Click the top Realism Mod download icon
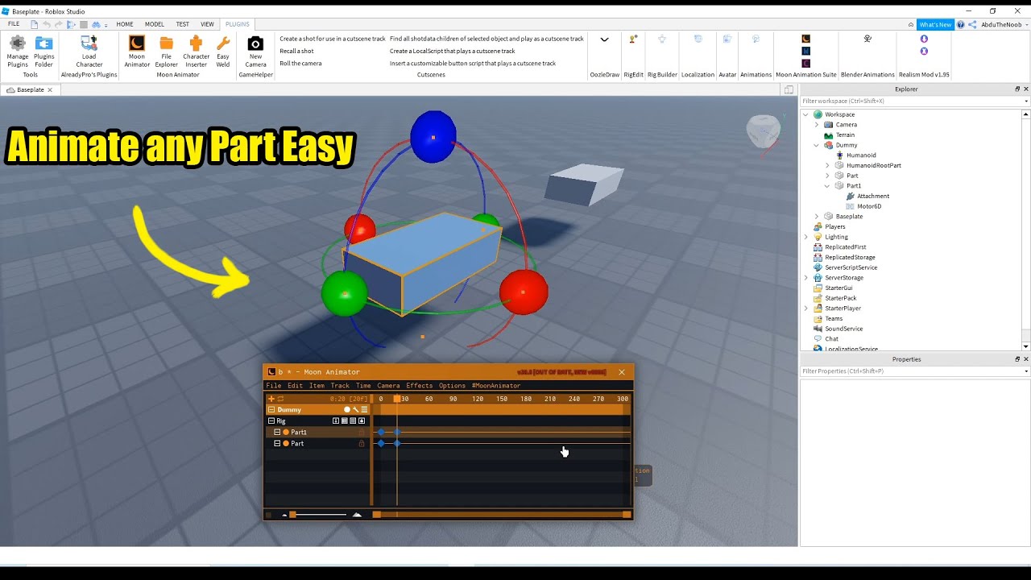The height and width of the screenshot is (580, 1031). 924,39
